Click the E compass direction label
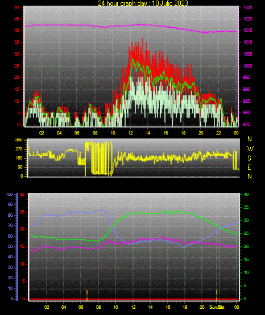Screen dimensions: 265x315 tap(249, 167)
